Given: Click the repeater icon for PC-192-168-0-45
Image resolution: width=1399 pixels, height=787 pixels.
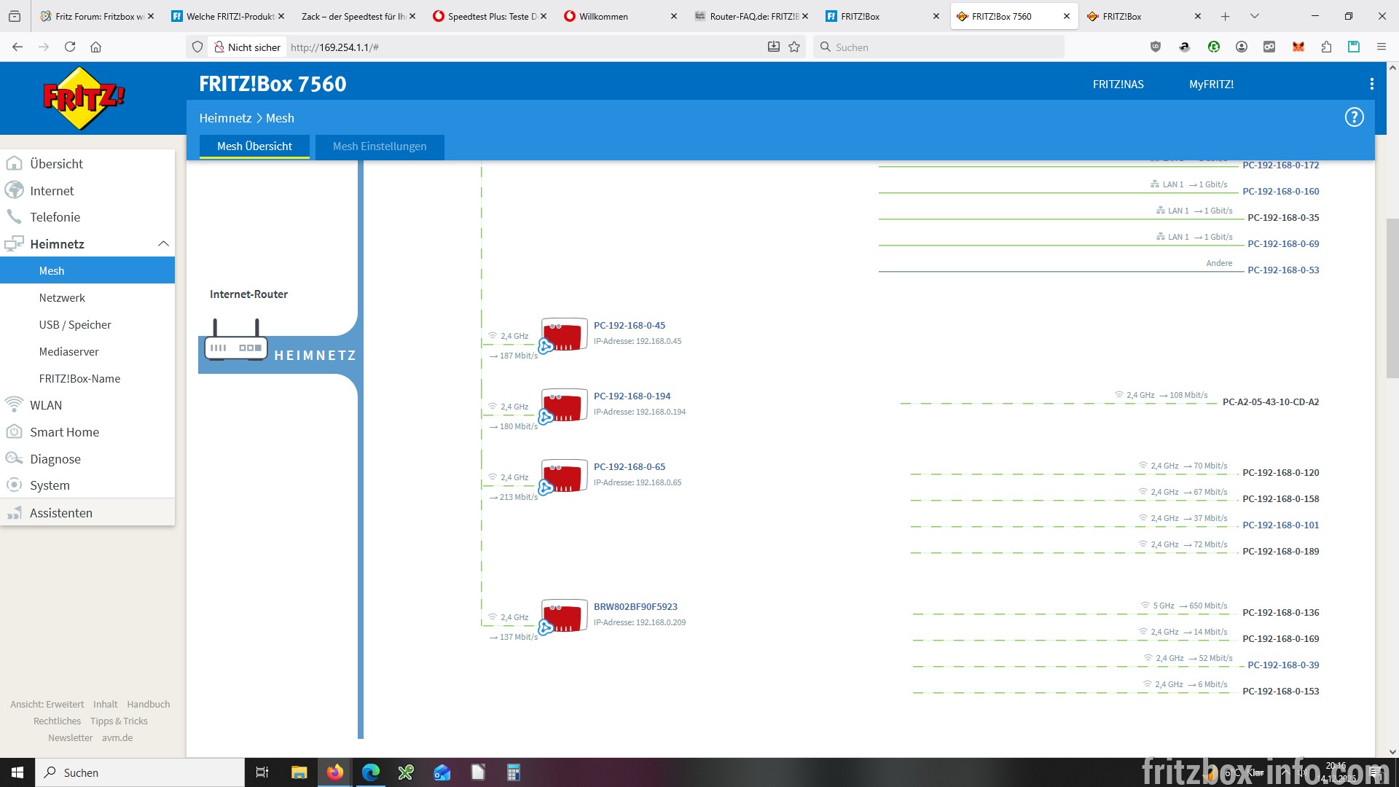Looking at the screenshot, I should pos(564,334).
